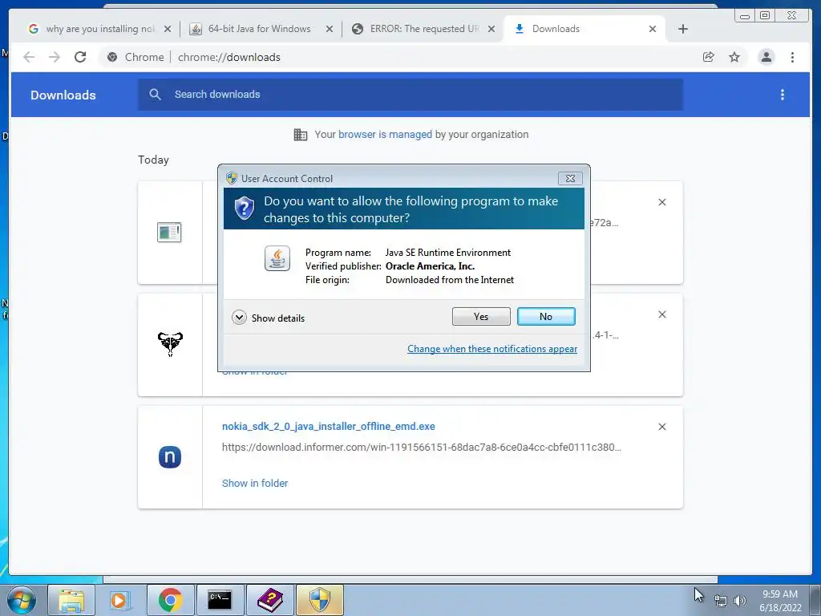Close the User Account Control dialog
The width and height of the screenshot is (821, 616).
click(x=570, y=179)
